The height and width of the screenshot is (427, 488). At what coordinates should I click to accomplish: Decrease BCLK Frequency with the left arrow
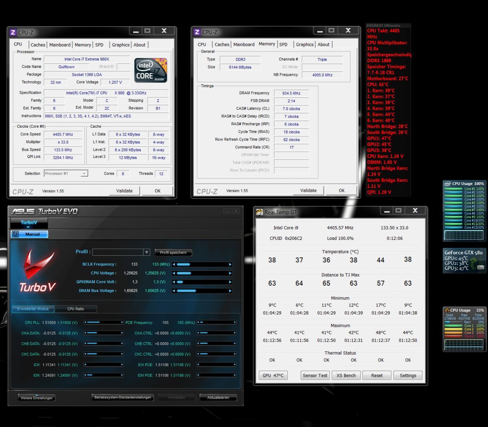pos(174,264)
